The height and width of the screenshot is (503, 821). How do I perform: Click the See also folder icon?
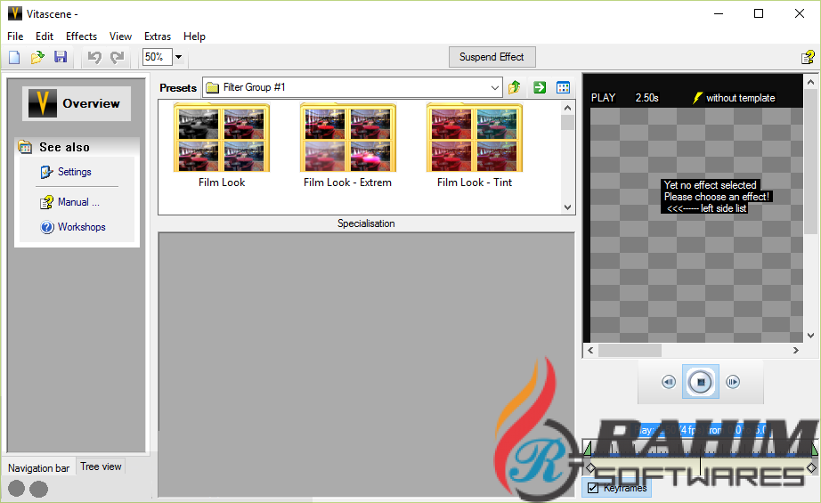tap(25, 147)
